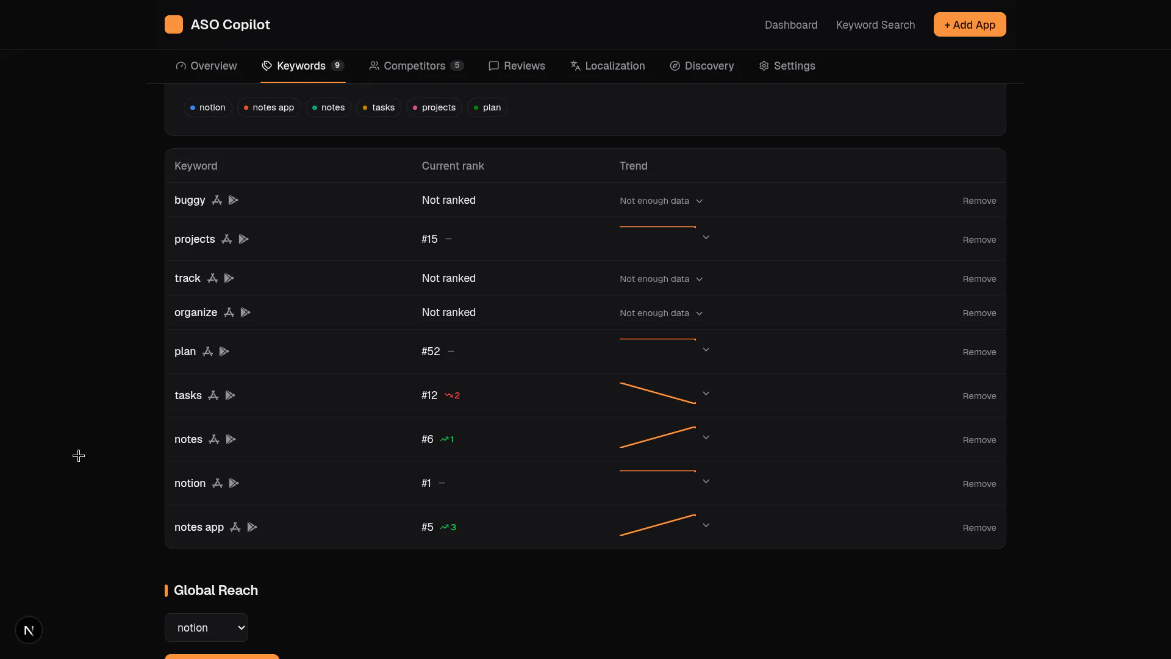Screen dimensions: 1171x659
Task: Toggle the plan legend chip
Action: pyautogui.click(x=487, y=107)
